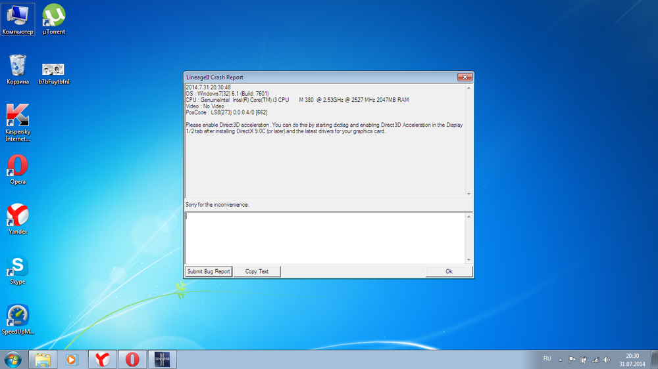Viewport: 658px width, 369px height.
Task: Close the LineageII Crash Report window
Action: [x=463, y=77]
